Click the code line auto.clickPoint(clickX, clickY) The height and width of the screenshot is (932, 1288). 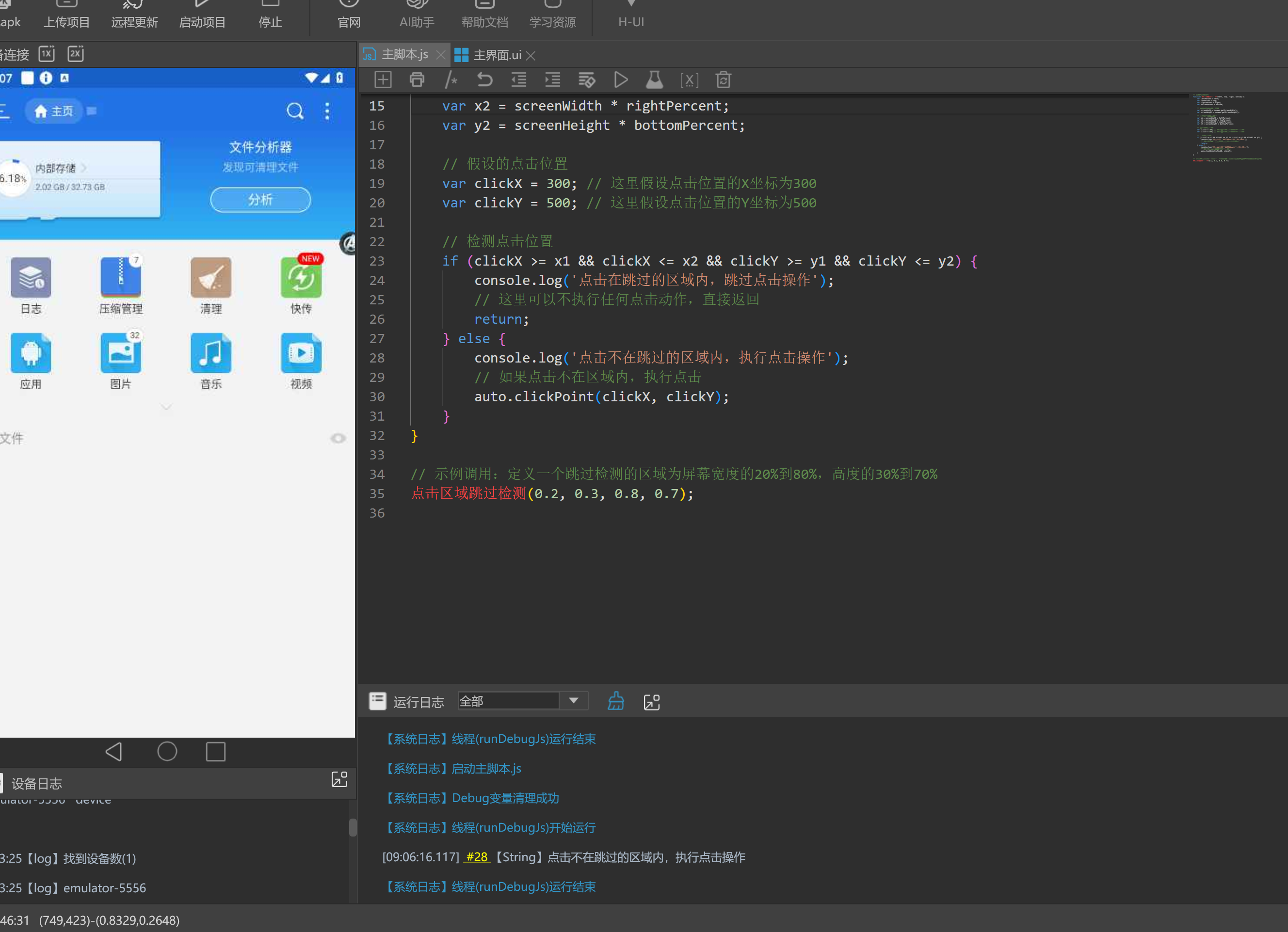click(601, 397)
